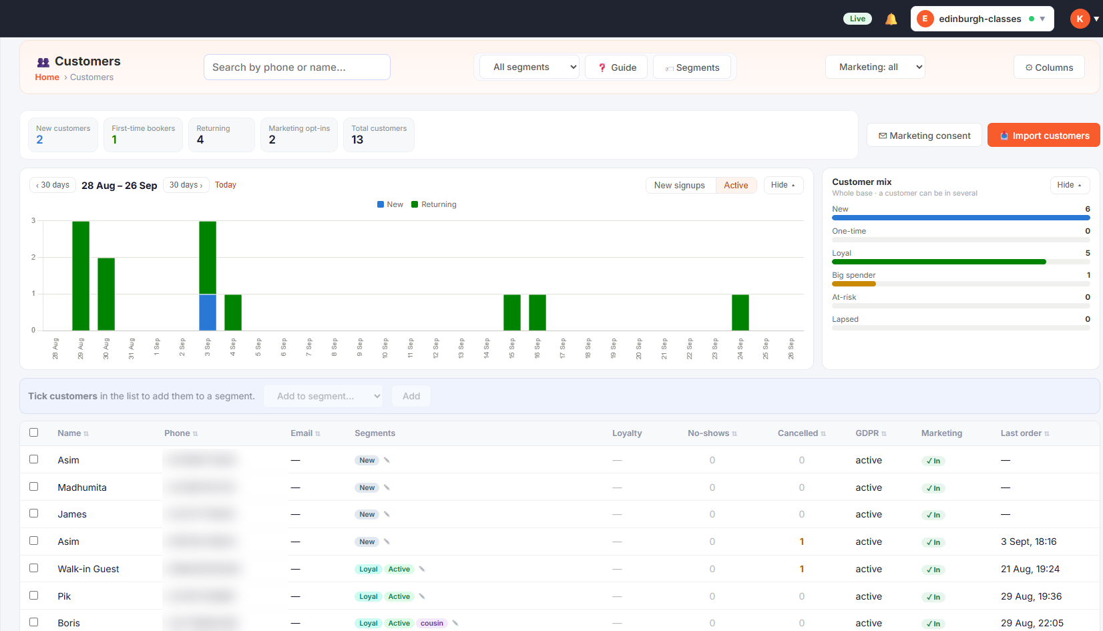The image size is (1103, 631).
Task: Click the search by phone or name field
Action: pyautogui.click(x=297, y=67)
